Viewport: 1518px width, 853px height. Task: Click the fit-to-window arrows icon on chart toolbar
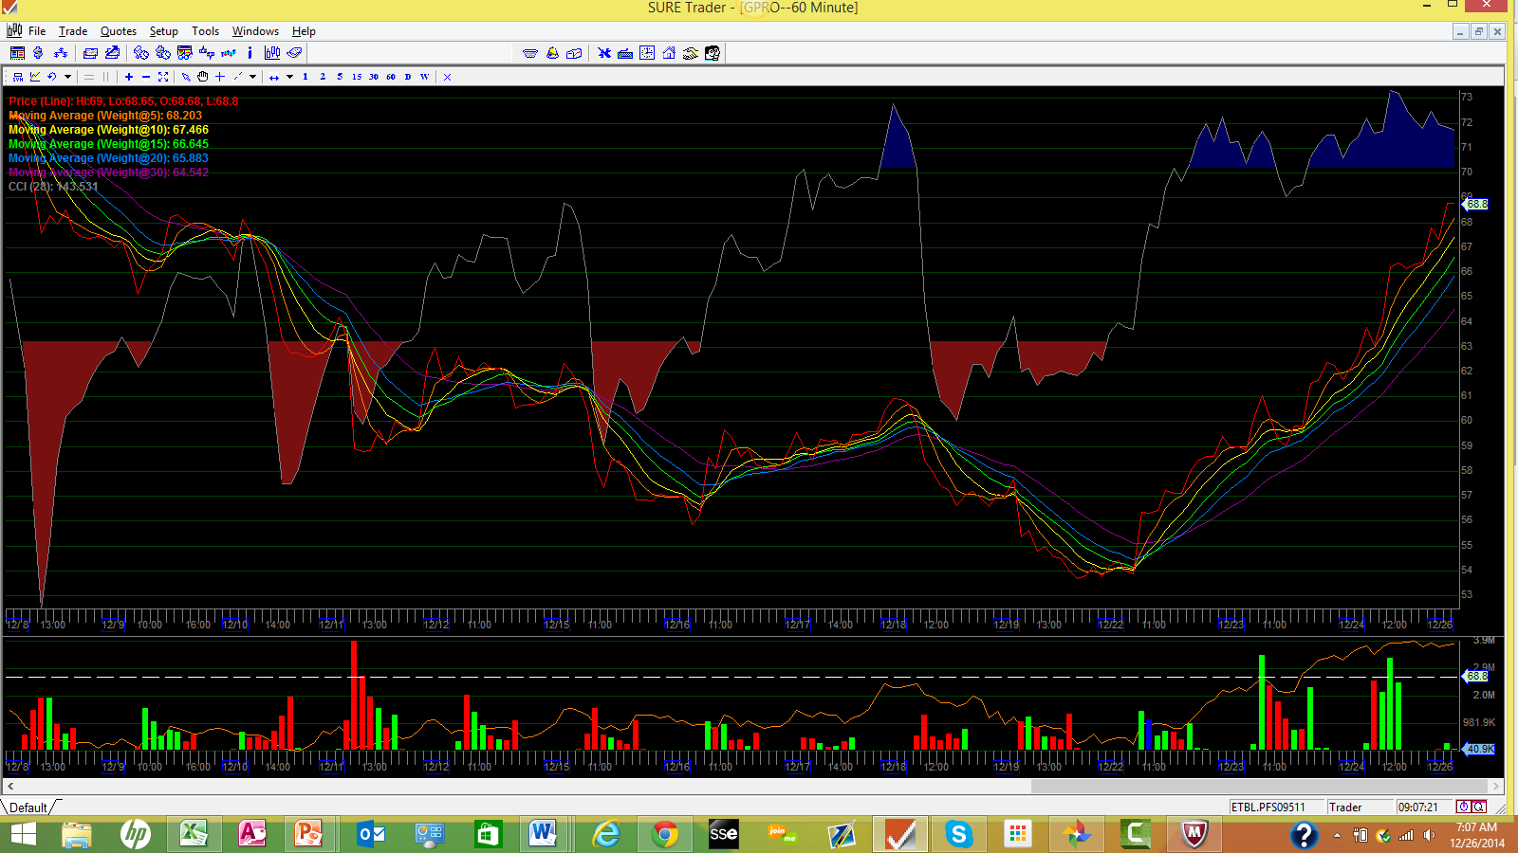click(163, 77)
